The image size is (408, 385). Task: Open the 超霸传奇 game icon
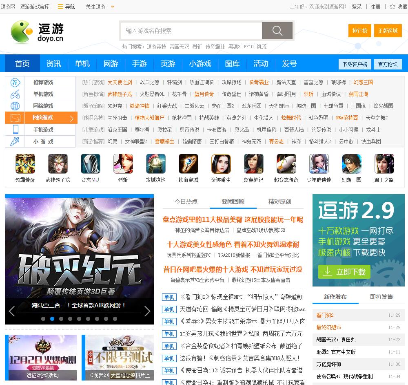click(x=25, y=164)
